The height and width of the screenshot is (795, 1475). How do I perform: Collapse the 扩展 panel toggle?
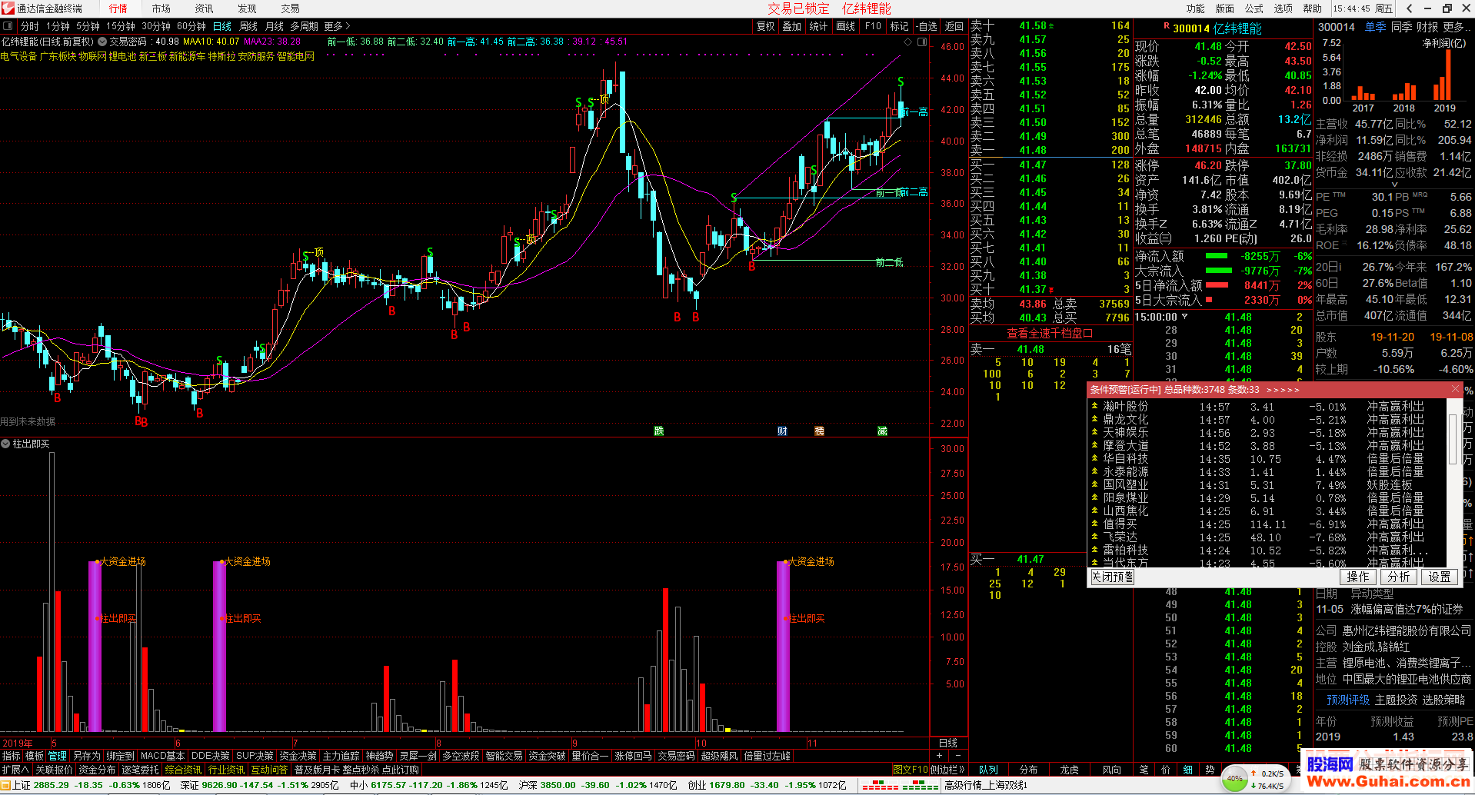[x=15, y=770]
